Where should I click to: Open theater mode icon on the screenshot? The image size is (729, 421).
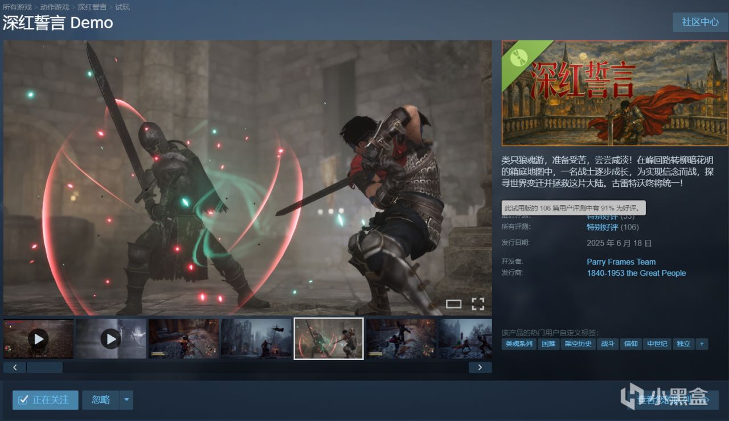[453, 304]
